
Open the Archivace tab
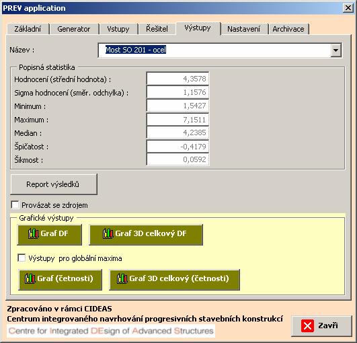288,29
